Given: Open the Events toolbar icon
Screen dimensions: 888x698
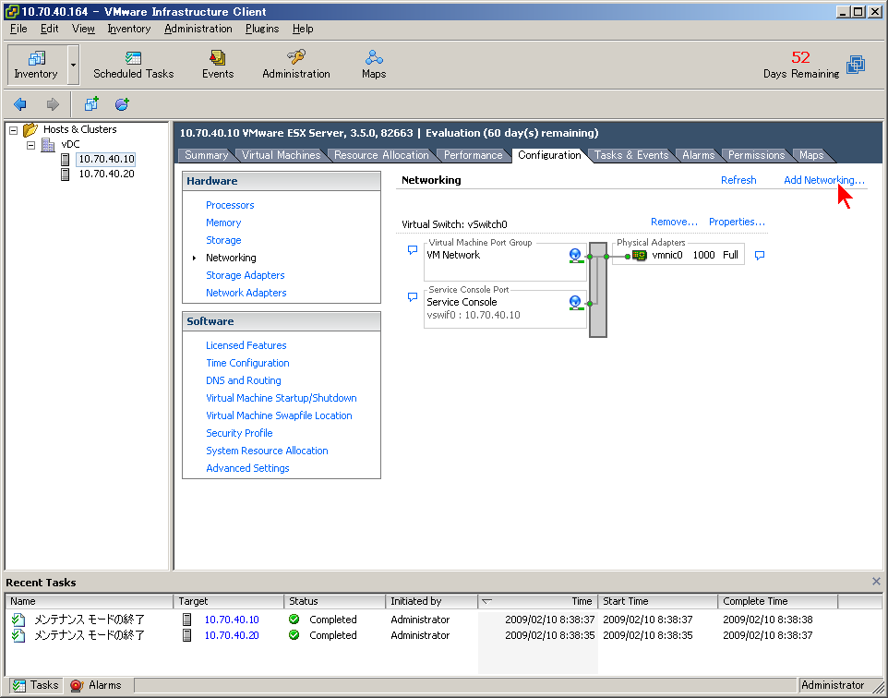Looking at the screenshot, I should click(x=218, y=64).
